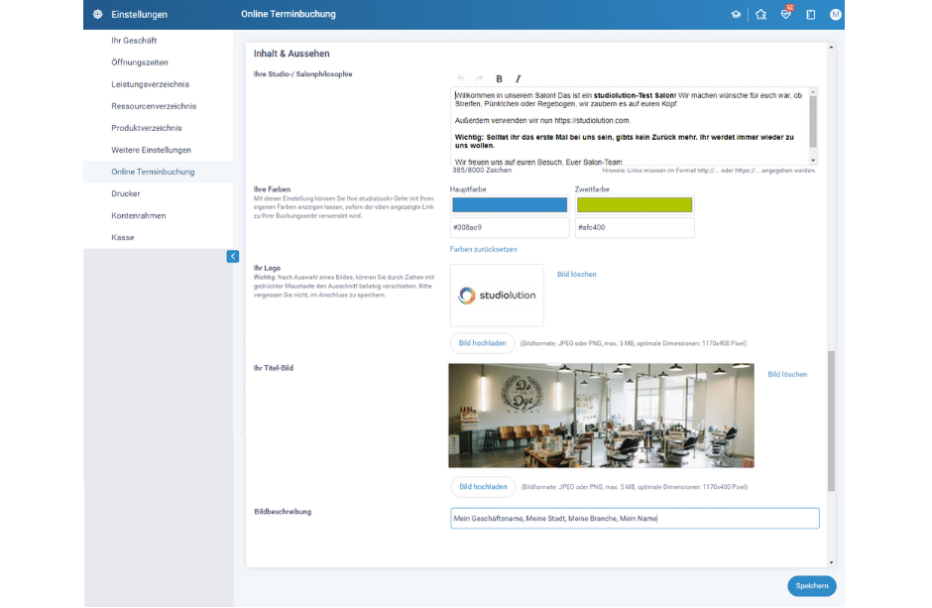Image resolution: width=932 pixels, height=608 pixels.
Task: Open the user avatar M menu
Action: coord(835,14)
